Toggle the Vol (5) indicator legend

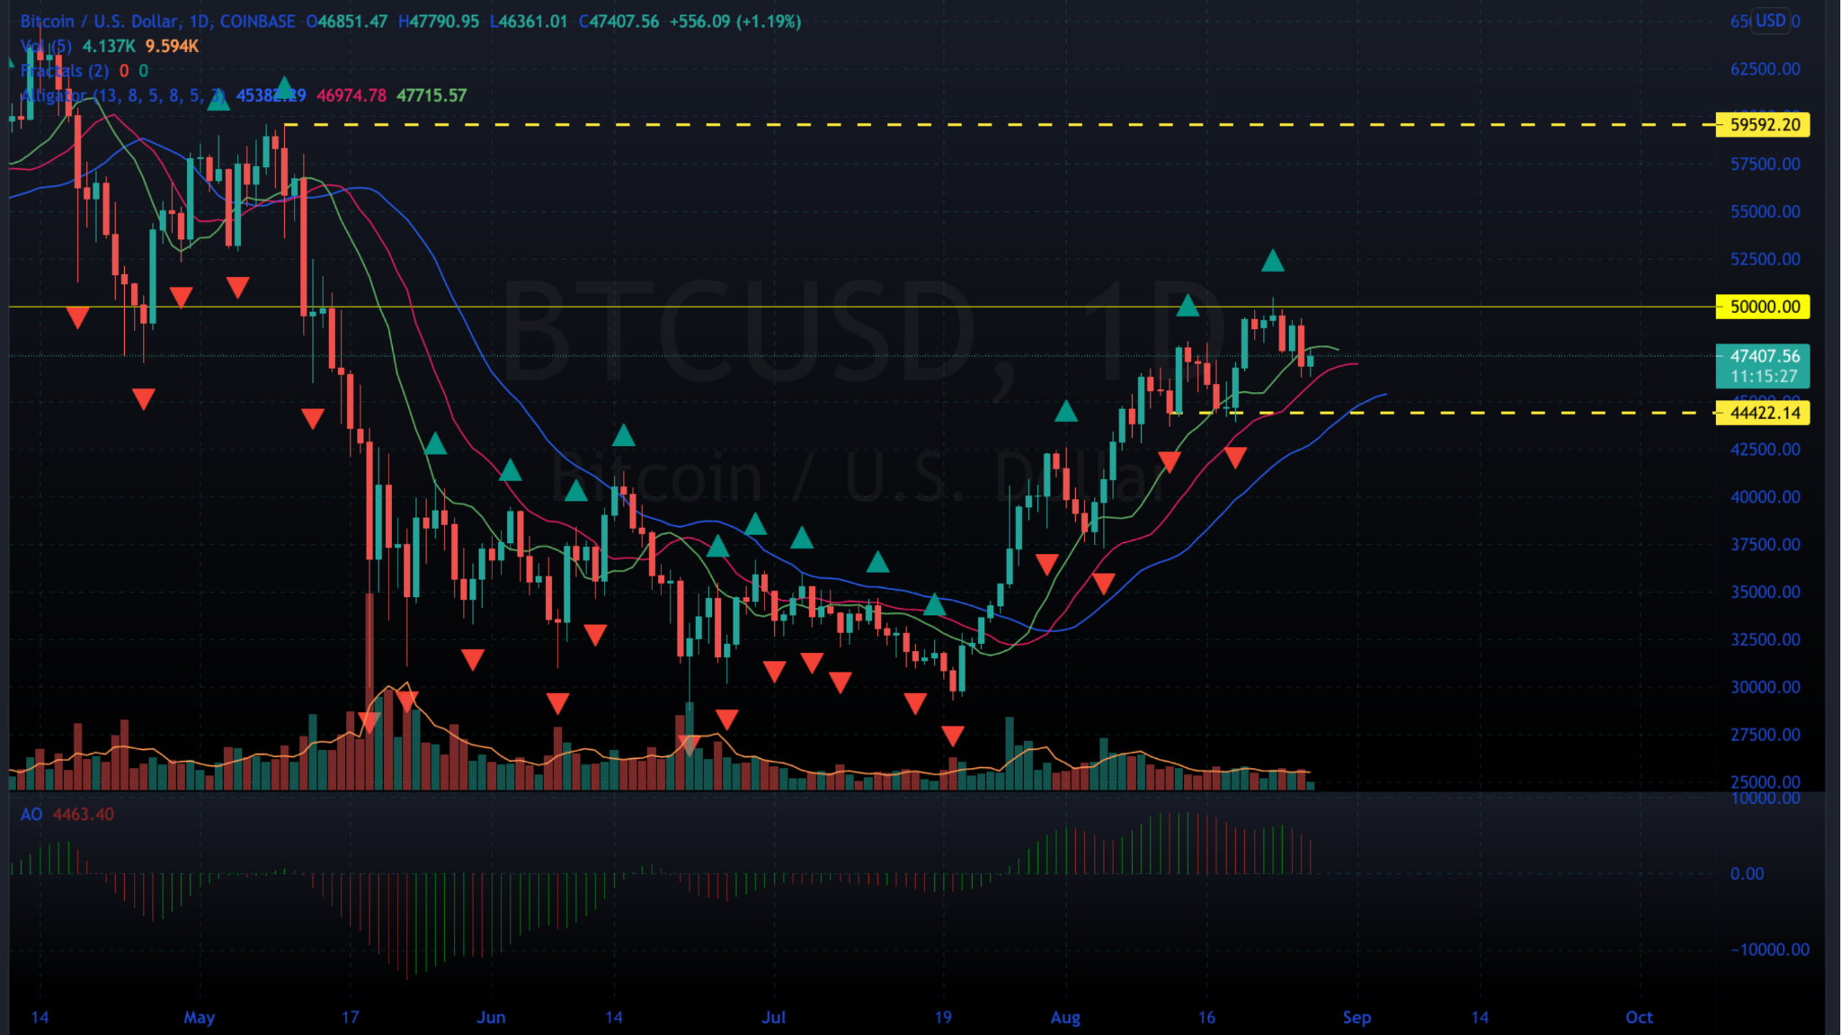tap(47, 46)
